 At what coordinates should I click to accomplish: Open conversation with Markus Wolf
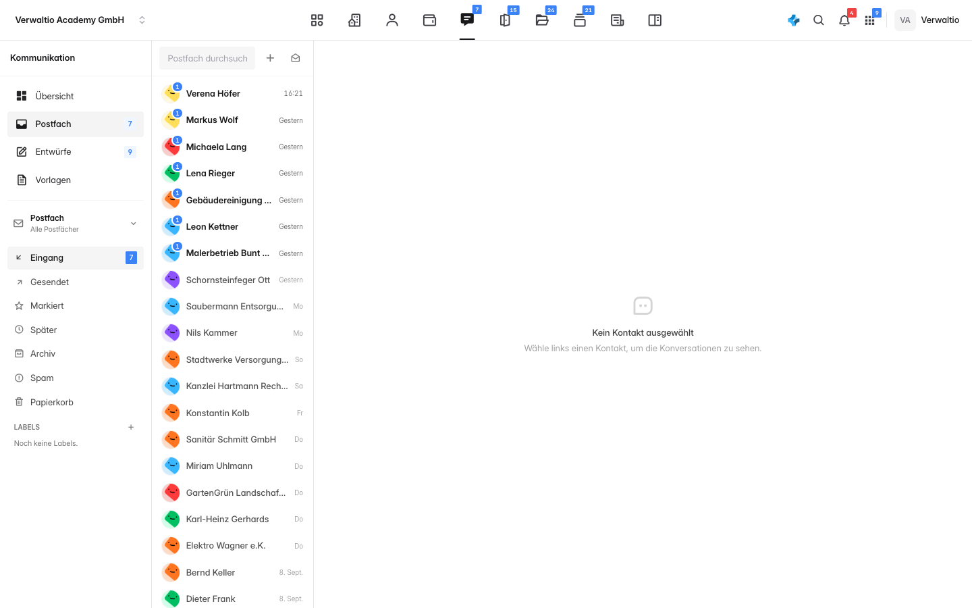tap(233, 120)
